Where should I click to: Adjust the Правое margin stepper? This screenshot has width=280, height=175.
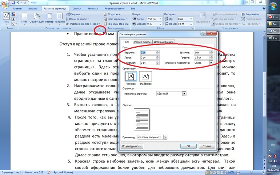pos(211,57)
